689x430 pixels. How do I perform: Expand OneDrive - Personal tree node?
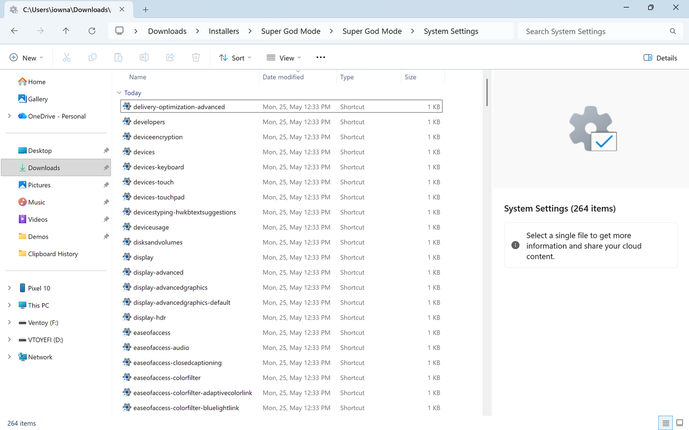point(9,116)
